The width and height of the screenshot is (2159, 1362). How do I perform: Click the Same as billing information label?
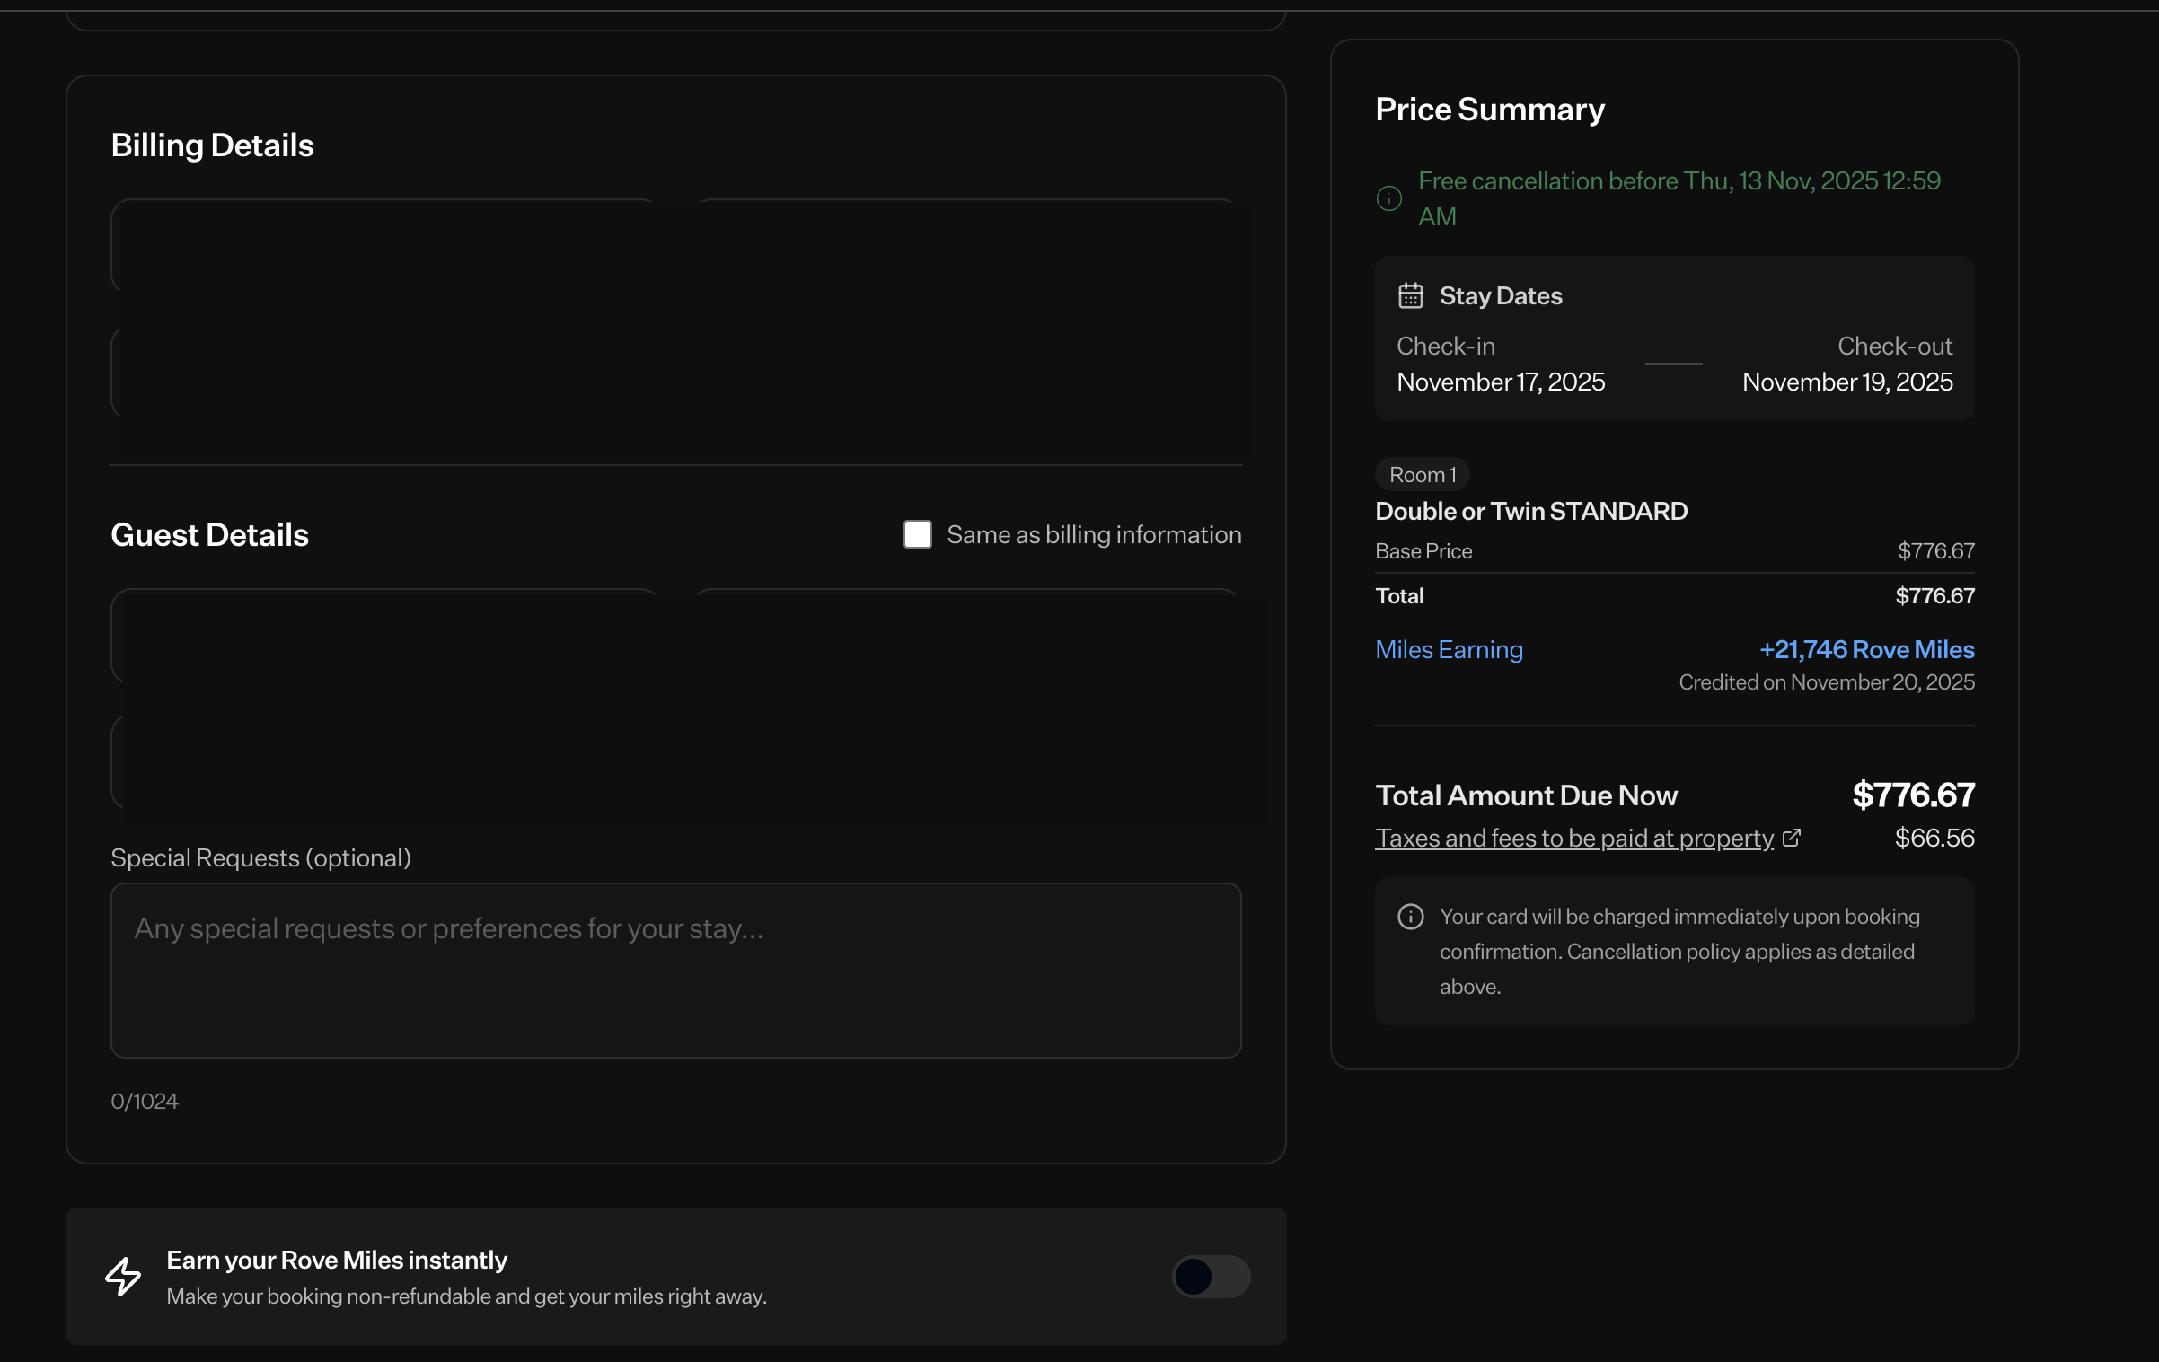click(x=1093, y=535)
